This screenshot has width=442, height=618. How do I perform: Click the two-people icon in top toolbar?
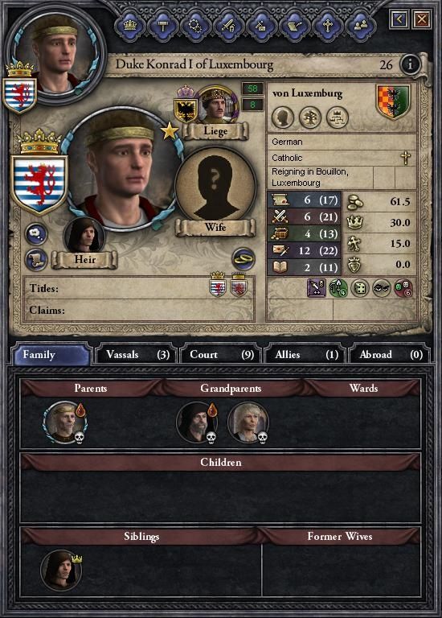(361, 26)
